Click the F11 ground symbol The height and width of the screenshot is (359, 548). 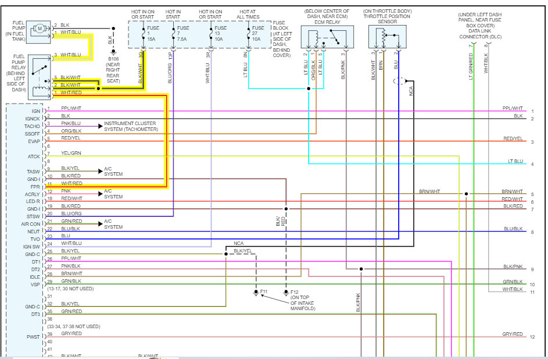click(256, 293)
